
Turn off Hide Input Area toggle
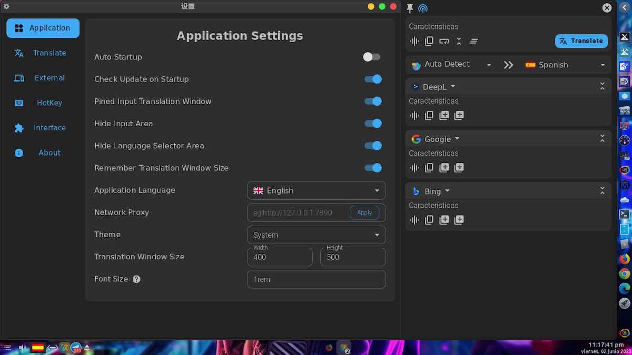tap(373, 124)
